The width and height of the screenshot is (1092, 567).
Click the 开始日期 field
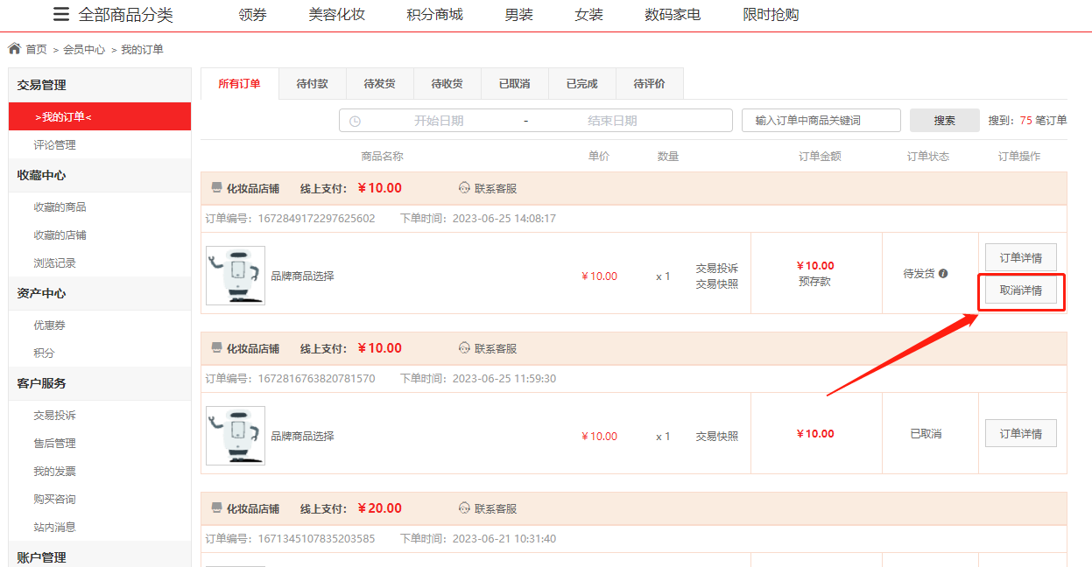point(439,121)
